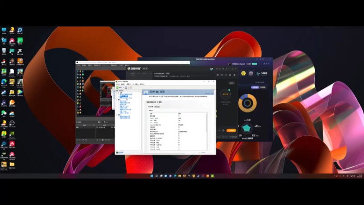Viewport: 364px width, 205px height.
Task: Move source up with arrow in OBS sources panel
Action: (x=106, y=140)
